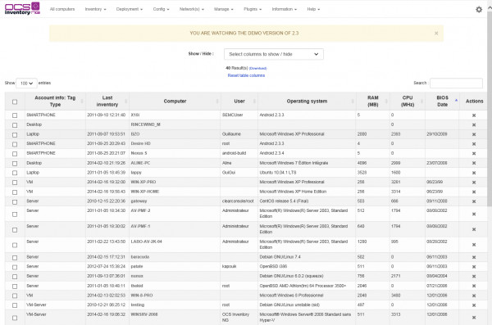Image resolution: width=492 pixels, height=325 pixels.
Task: Check the BZO row checkbox
Action: [x=15, y=135]
